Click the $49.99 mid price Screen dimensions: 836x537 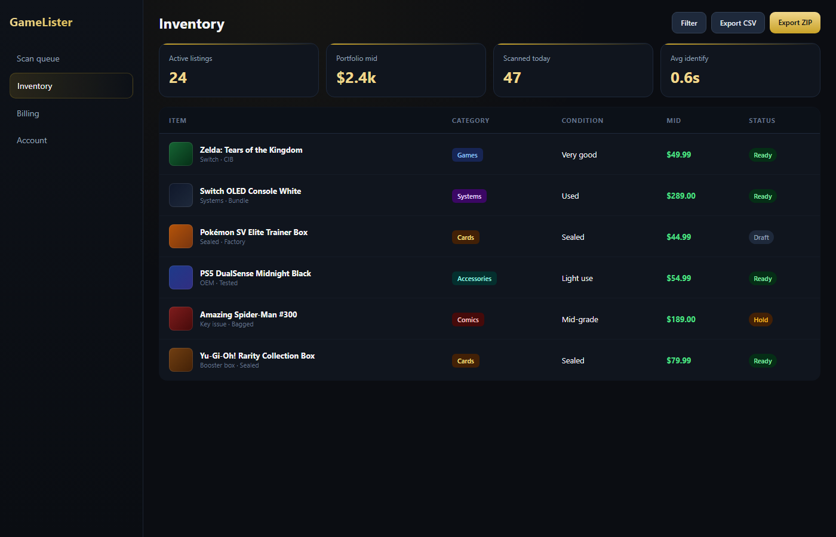679,155
